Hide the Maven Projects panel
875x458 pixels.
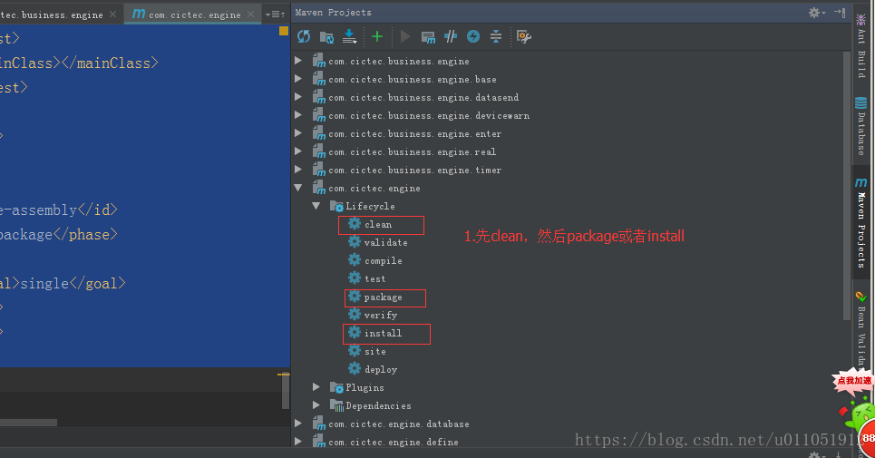tap(840, 13)
